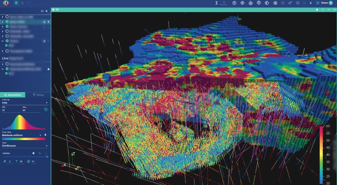Viewport: 337px width, 185px height.
Task: Close the 3D view panel
Action: pyautogui.click(x=334, y=10)
